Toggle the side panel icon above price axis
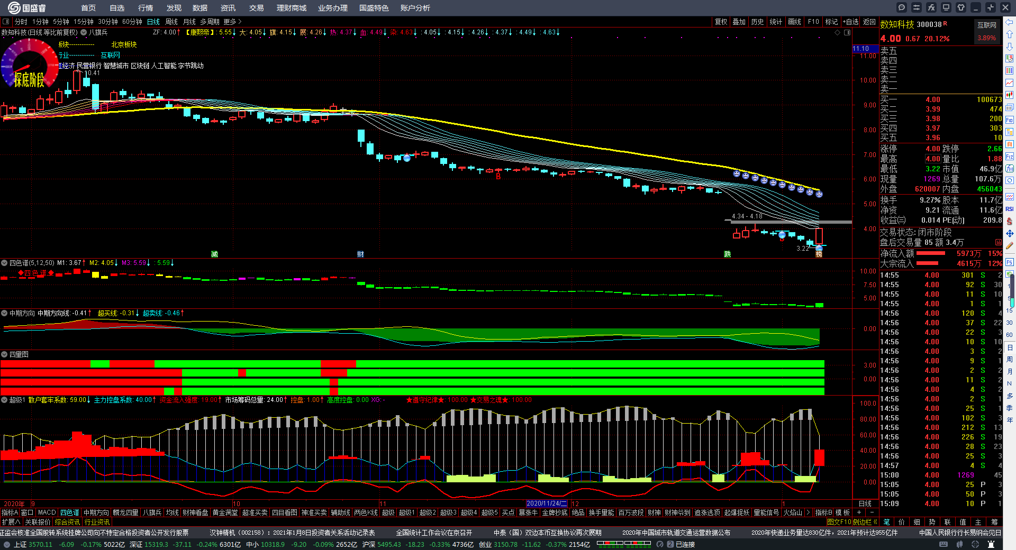Image resolution: width=1016 pixels, height=550 pixels. coord(847,33)
